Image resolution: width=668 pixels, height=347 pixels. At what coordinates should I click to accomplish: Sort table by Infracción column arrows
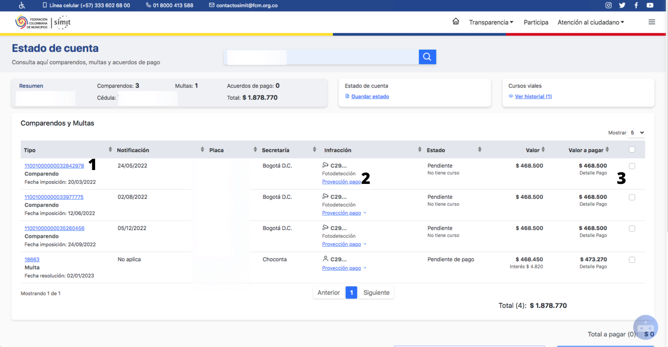tap(420, 150)
